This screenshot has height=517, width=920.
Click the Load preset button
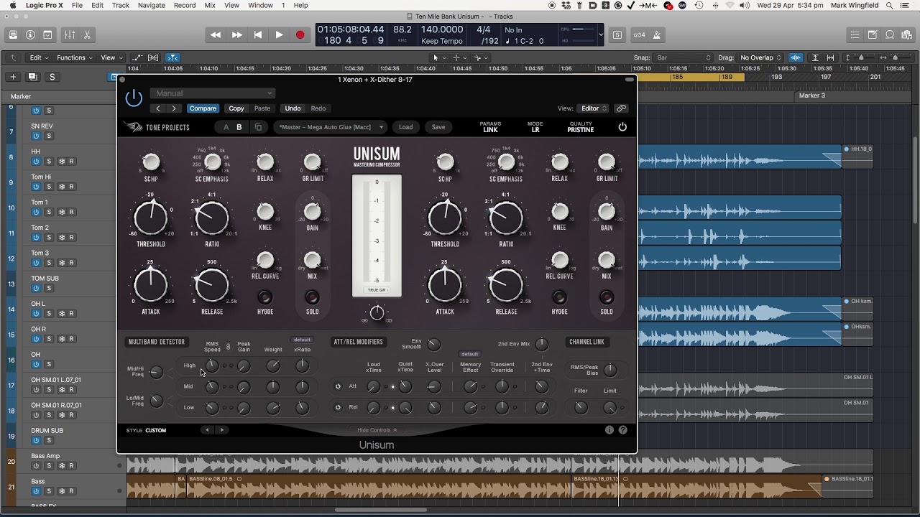coord(406,127)
